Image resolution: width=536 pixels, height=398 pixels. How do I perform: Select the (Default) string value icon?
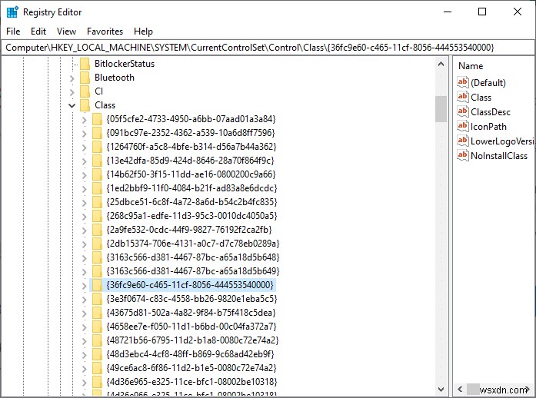(462, 82)
